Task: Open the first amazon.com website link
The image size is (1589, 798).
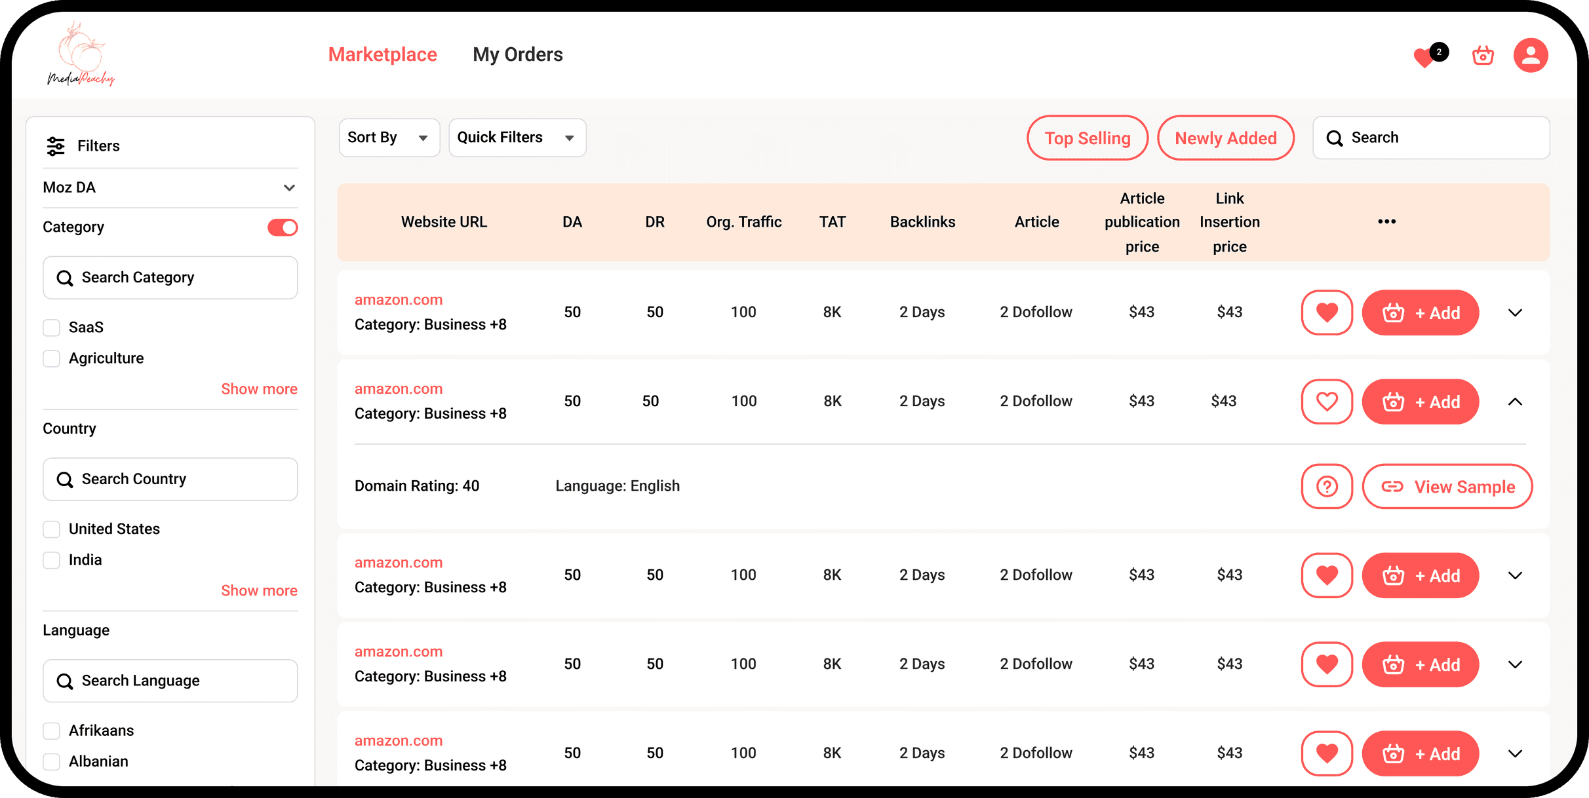Action: pos(399,300)
